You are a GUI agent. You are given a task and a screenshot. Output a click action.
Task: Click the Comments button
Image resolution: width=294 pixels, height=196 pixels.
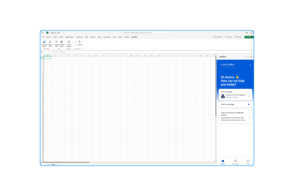click(x=218, y=37)
